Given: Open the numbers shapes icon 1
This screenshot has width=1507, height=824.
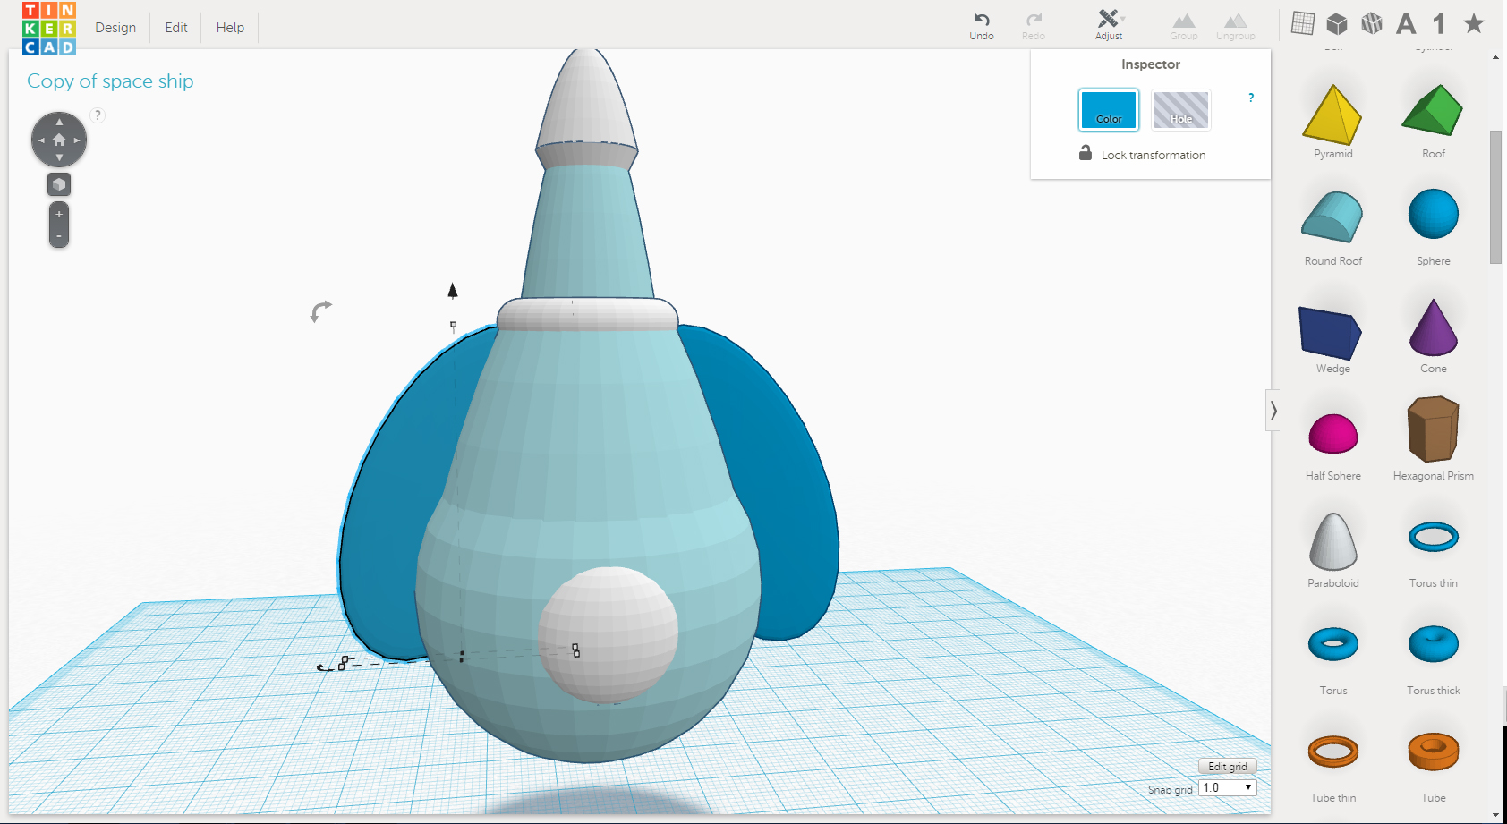Looking at the screenshot, I should tap(1439, 23).
